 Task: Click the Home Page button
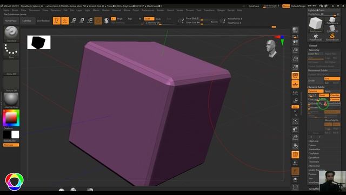(x=11, y=21)
